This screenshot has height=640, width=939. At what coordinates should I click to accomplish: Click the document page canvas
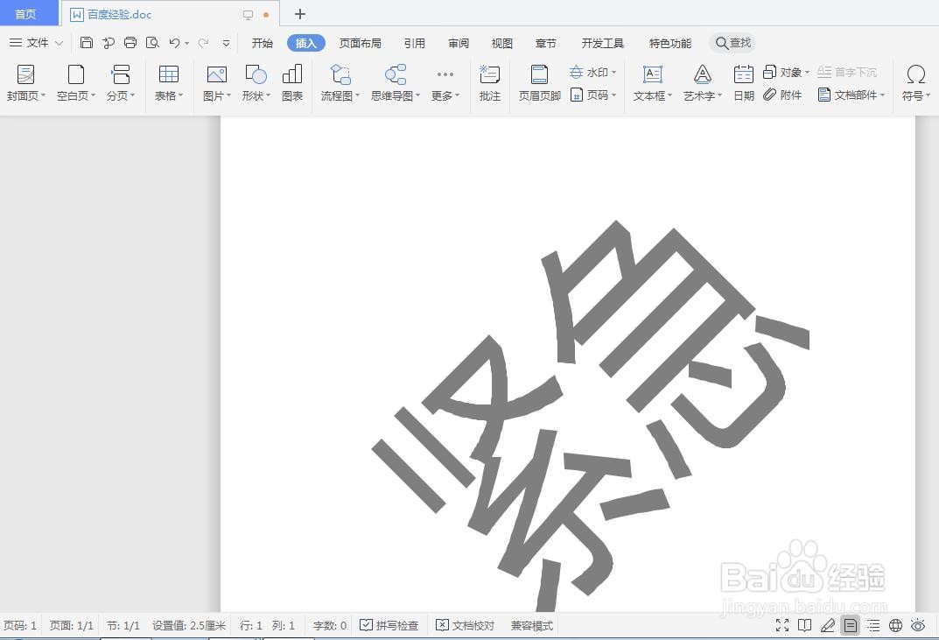(568, 364)
